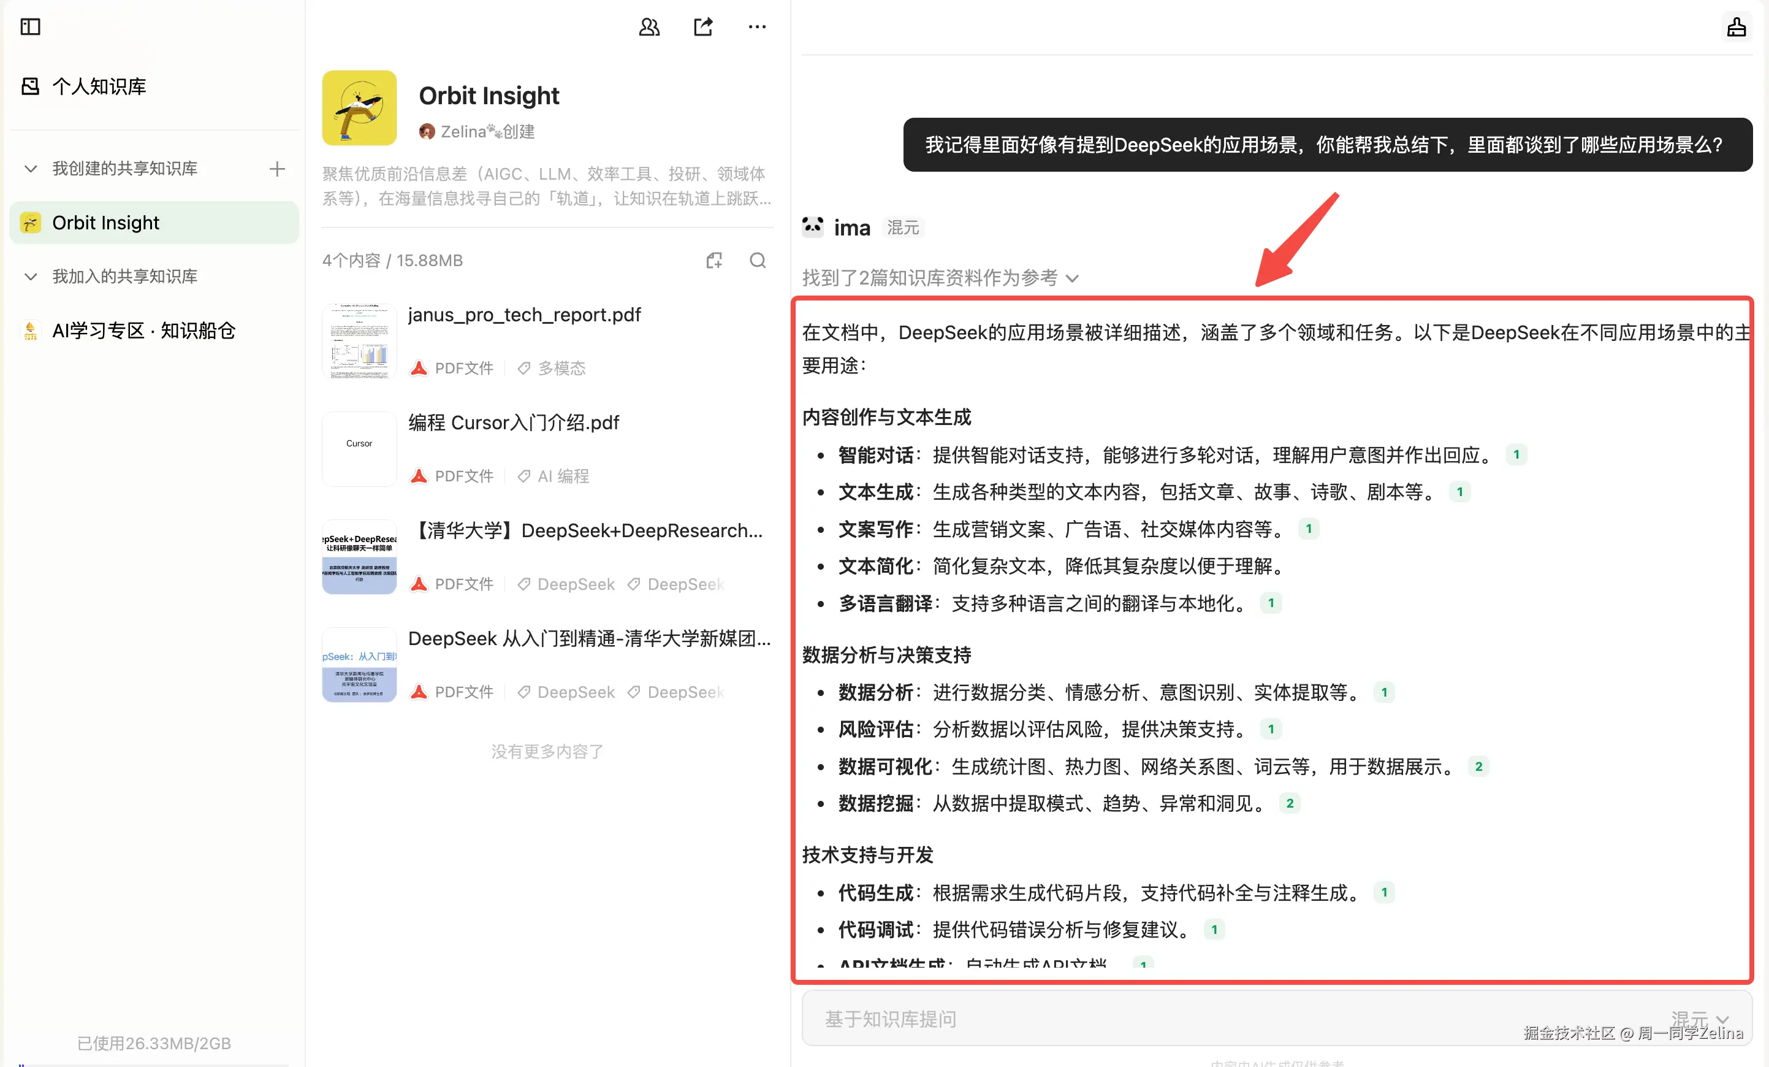
Task: Expand the 找到了2篇知识库资料作为参考 references
Action: pos(1073,278)
